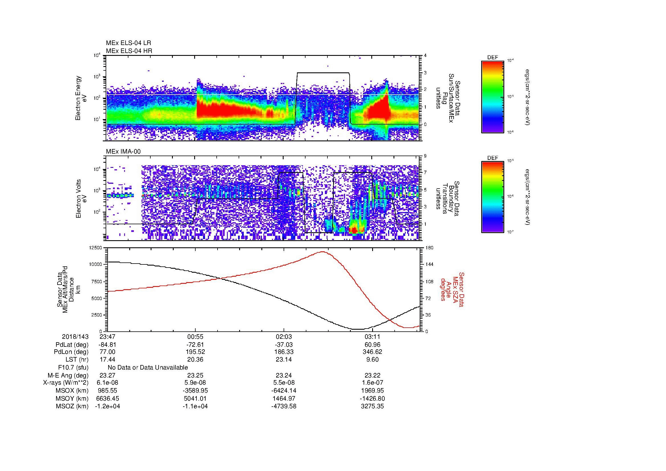Click the '2018/143' date label
The height and width of the screenshot is (471, 666).
pos(75,337)
